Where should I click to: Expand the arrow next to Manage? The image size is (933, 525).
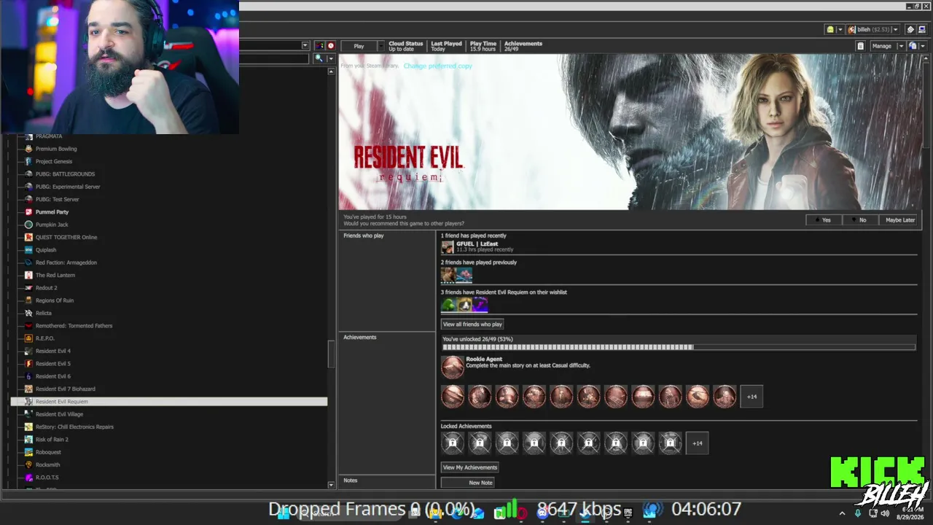point(901,46)
